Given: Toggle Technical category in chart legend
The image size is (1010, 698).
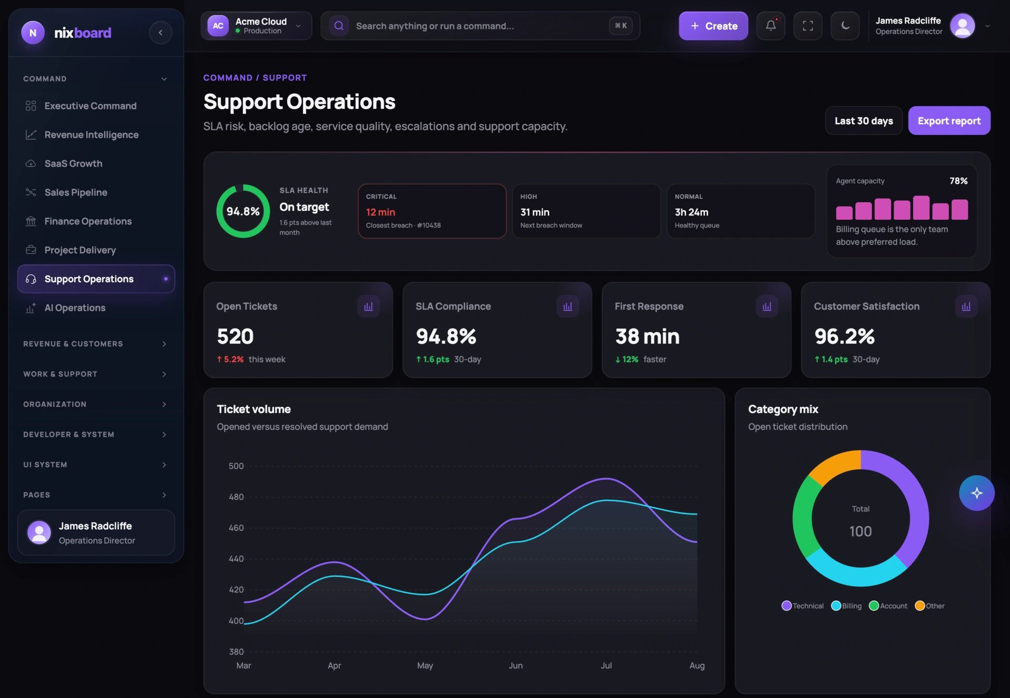Looking at the screenshot, I should click(803, 605).
